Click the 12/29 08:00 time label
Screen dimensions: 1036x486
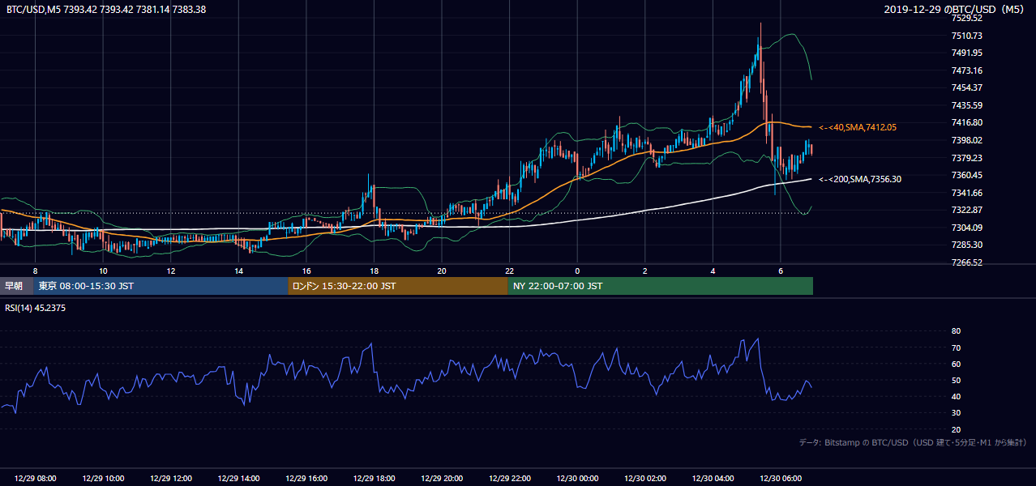pos(36,479)
